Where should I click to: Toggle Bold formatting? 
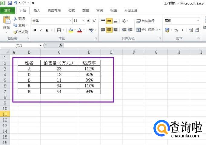(34, 30)
